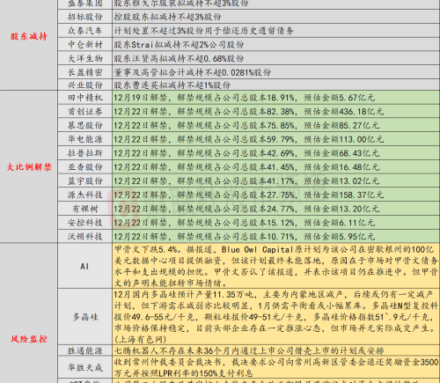Select 有棵树 unlock detail 24.77%

click(246, 209)
